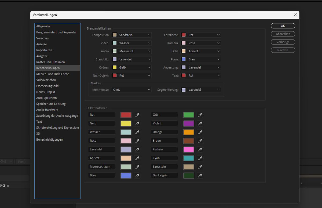Go to Medien- und Disk-Cache settings

(53, 74)
